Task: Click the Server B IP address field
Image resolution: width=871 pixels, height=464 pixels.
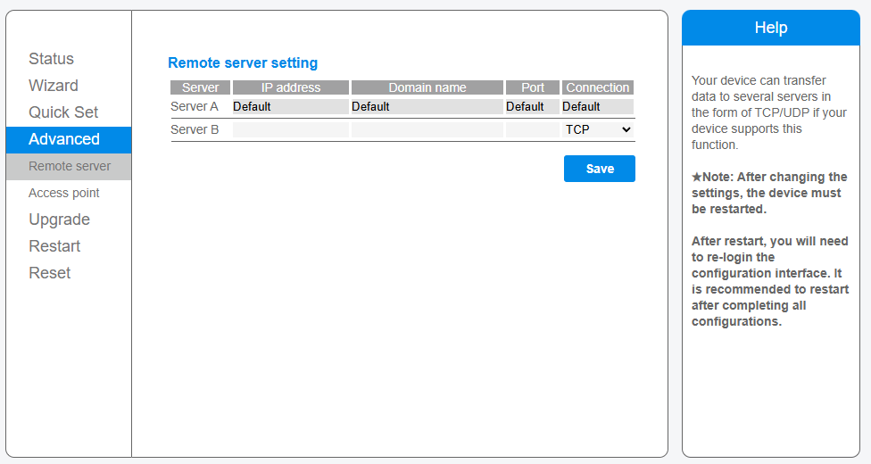Action: [290, 130]
